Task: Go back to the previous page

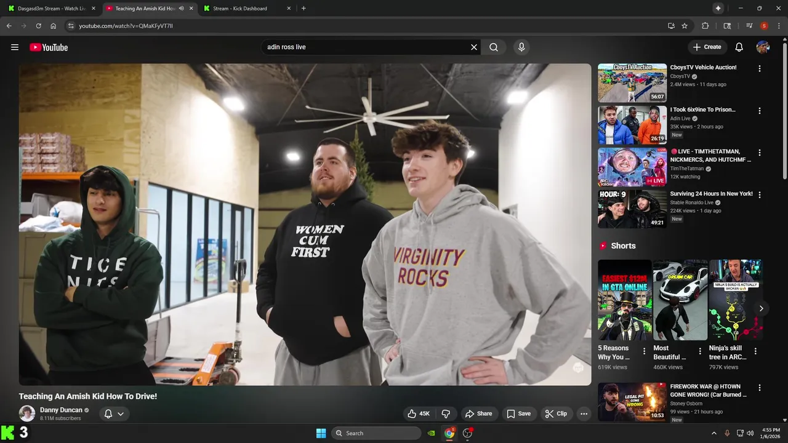Action: pos(9,26)
